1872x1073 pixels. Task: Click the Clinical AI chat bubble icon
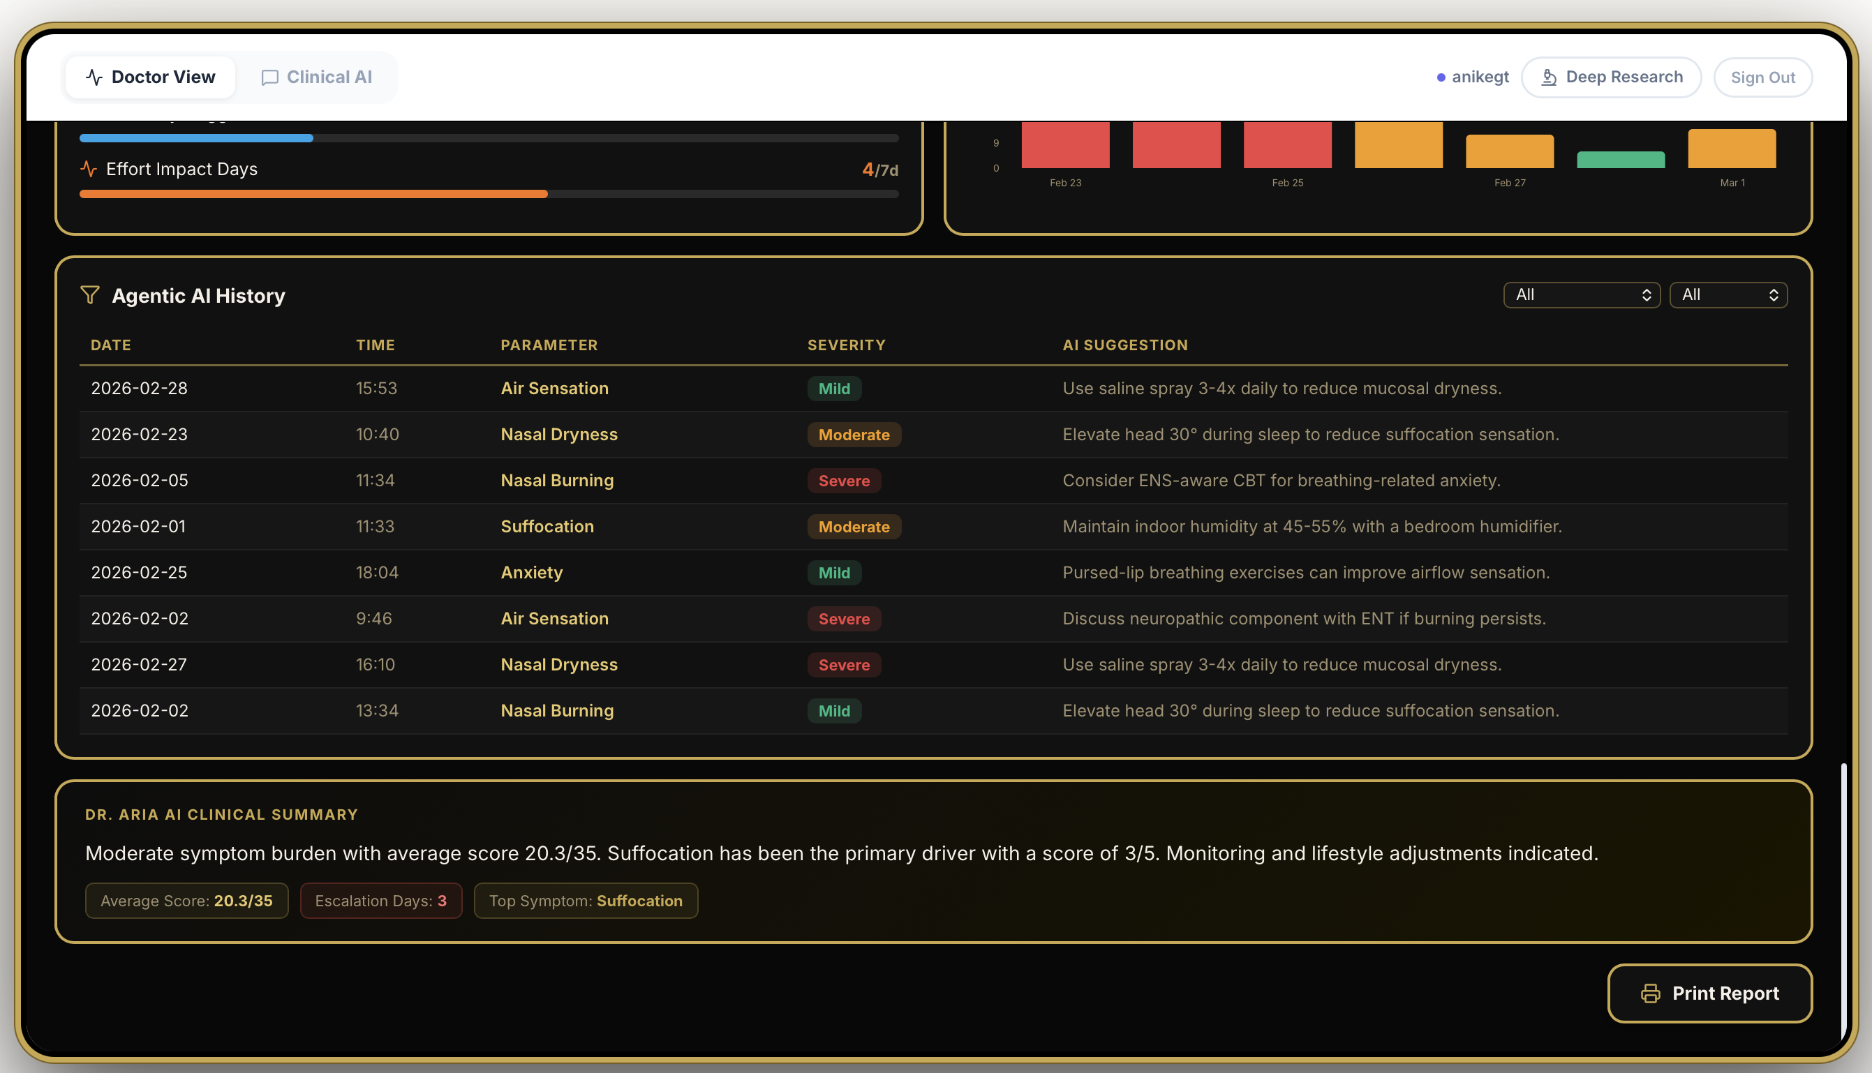point(270,77)
